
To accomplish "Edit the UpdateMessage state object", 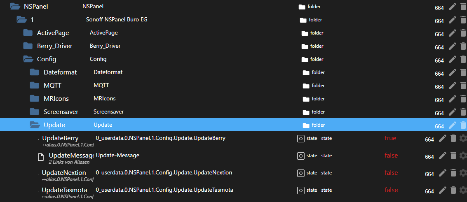I will pyautogui.click(x=443, y=156).
